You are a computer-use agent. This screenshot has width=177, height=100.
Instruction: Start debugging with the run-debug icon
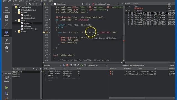click(7, 93)
